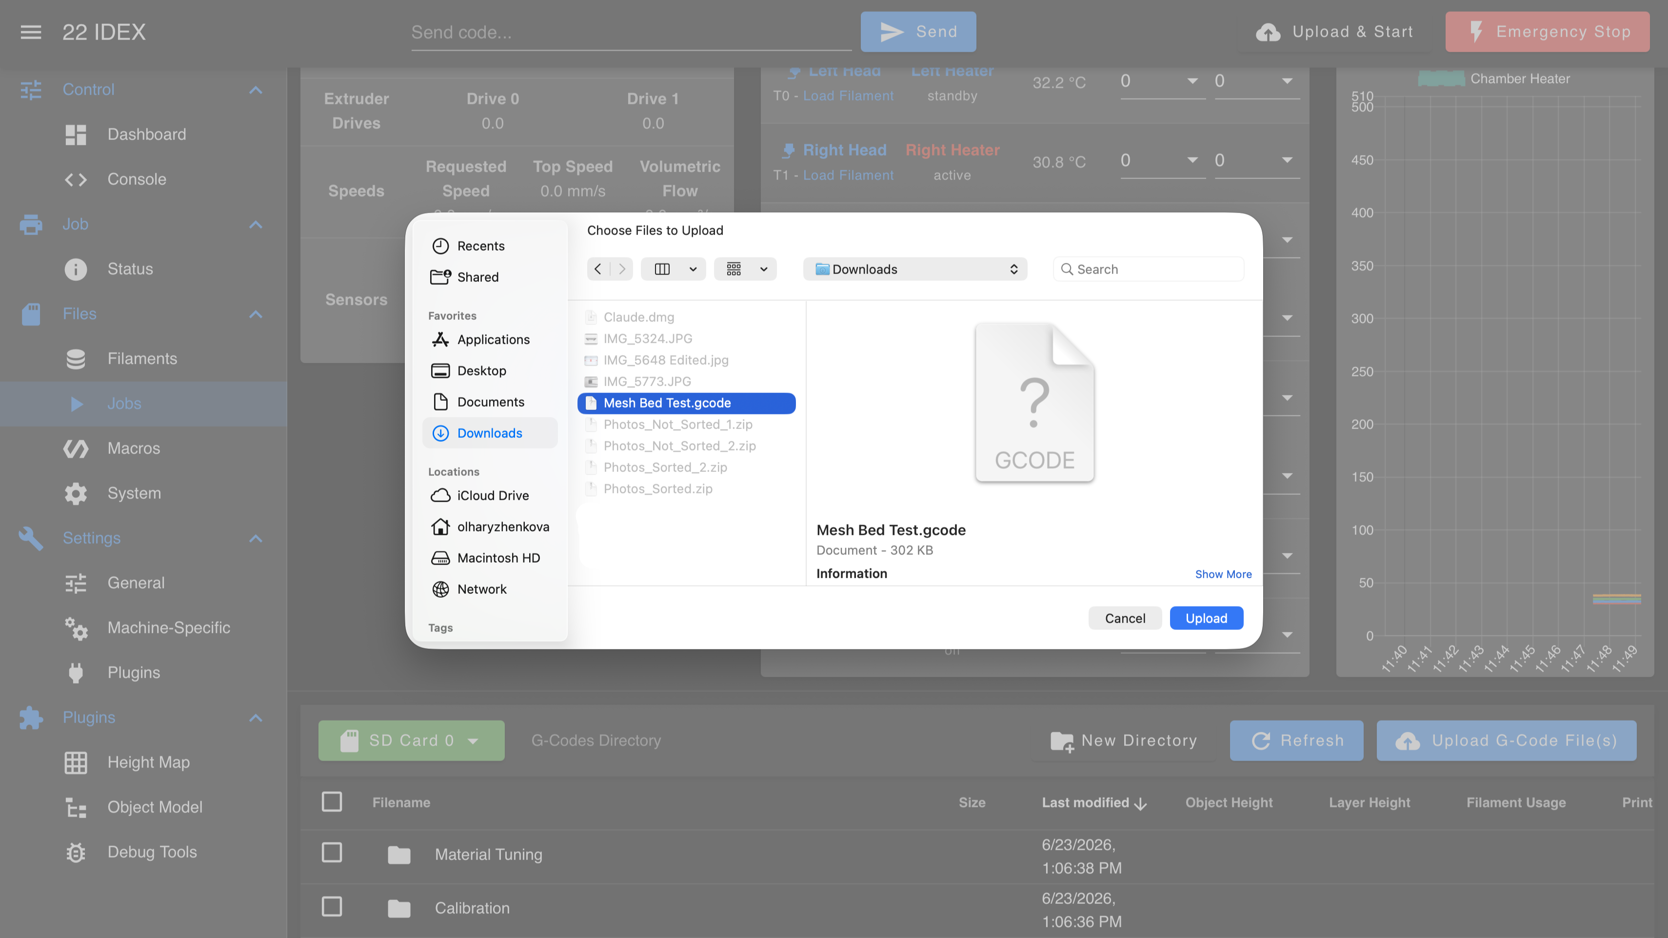
Task: Collapse the Job section chevron
Action: (x=256, y=225)
